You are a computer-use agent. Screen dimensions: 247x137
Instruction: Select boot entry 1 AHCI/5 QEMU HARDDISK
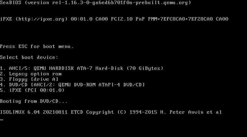(x=82, y=68)
